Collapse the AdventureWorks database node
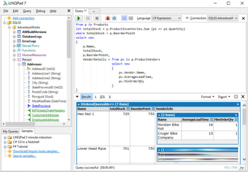Viewport: 248px width, 172px height. pos(9,27)
